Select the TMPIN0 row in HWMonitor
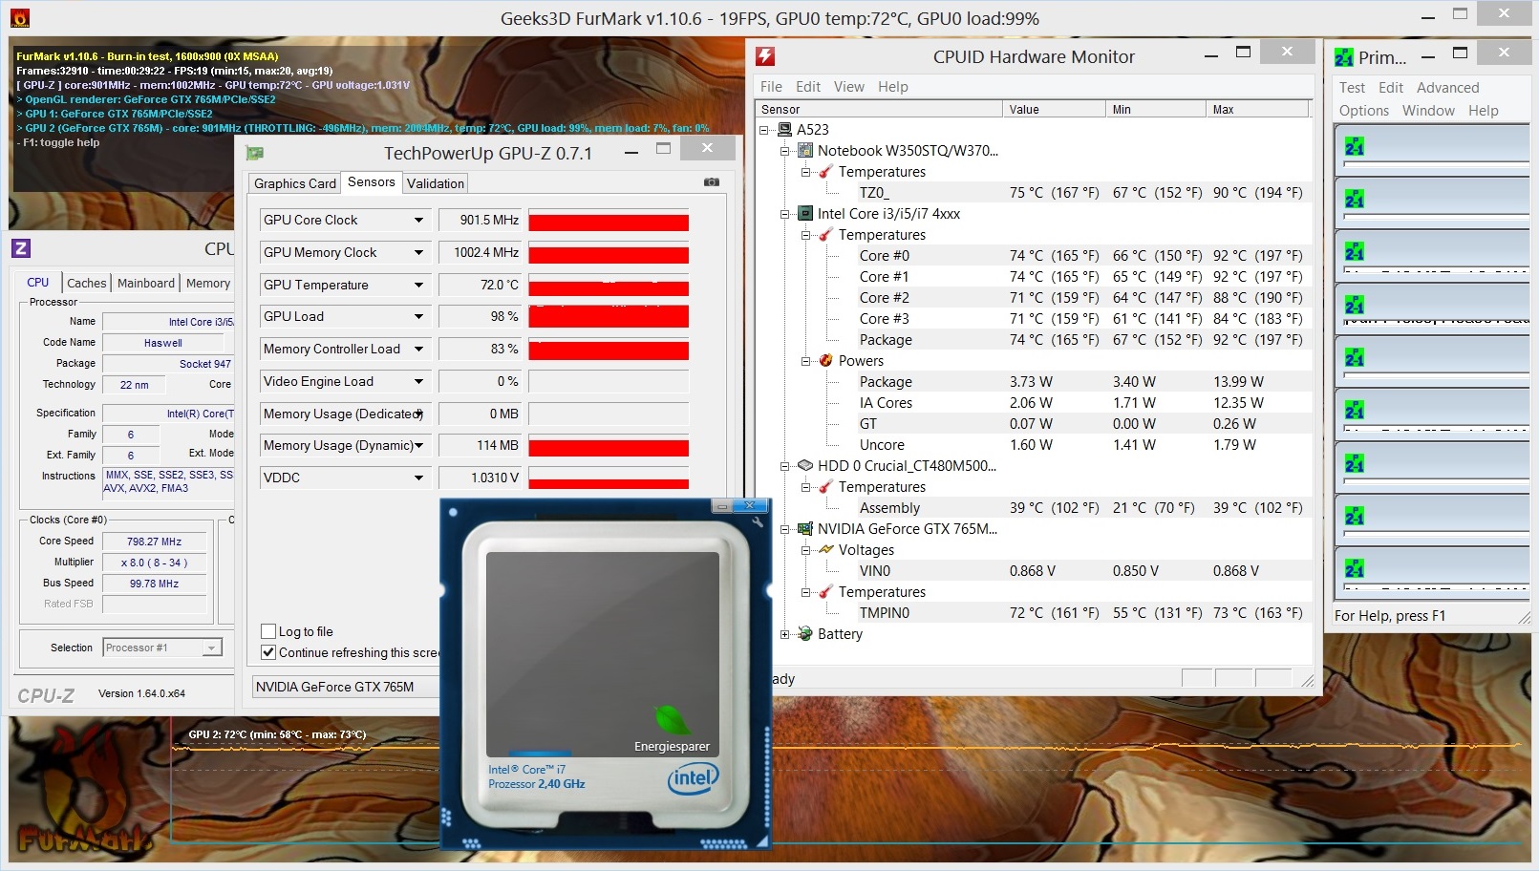This screenshot has height=871, width=1539. tap(1035, 612)
